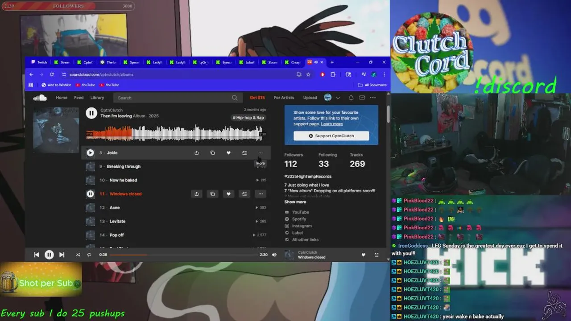
Task: Open the Spotify profile link
Action: click(299, 219)
